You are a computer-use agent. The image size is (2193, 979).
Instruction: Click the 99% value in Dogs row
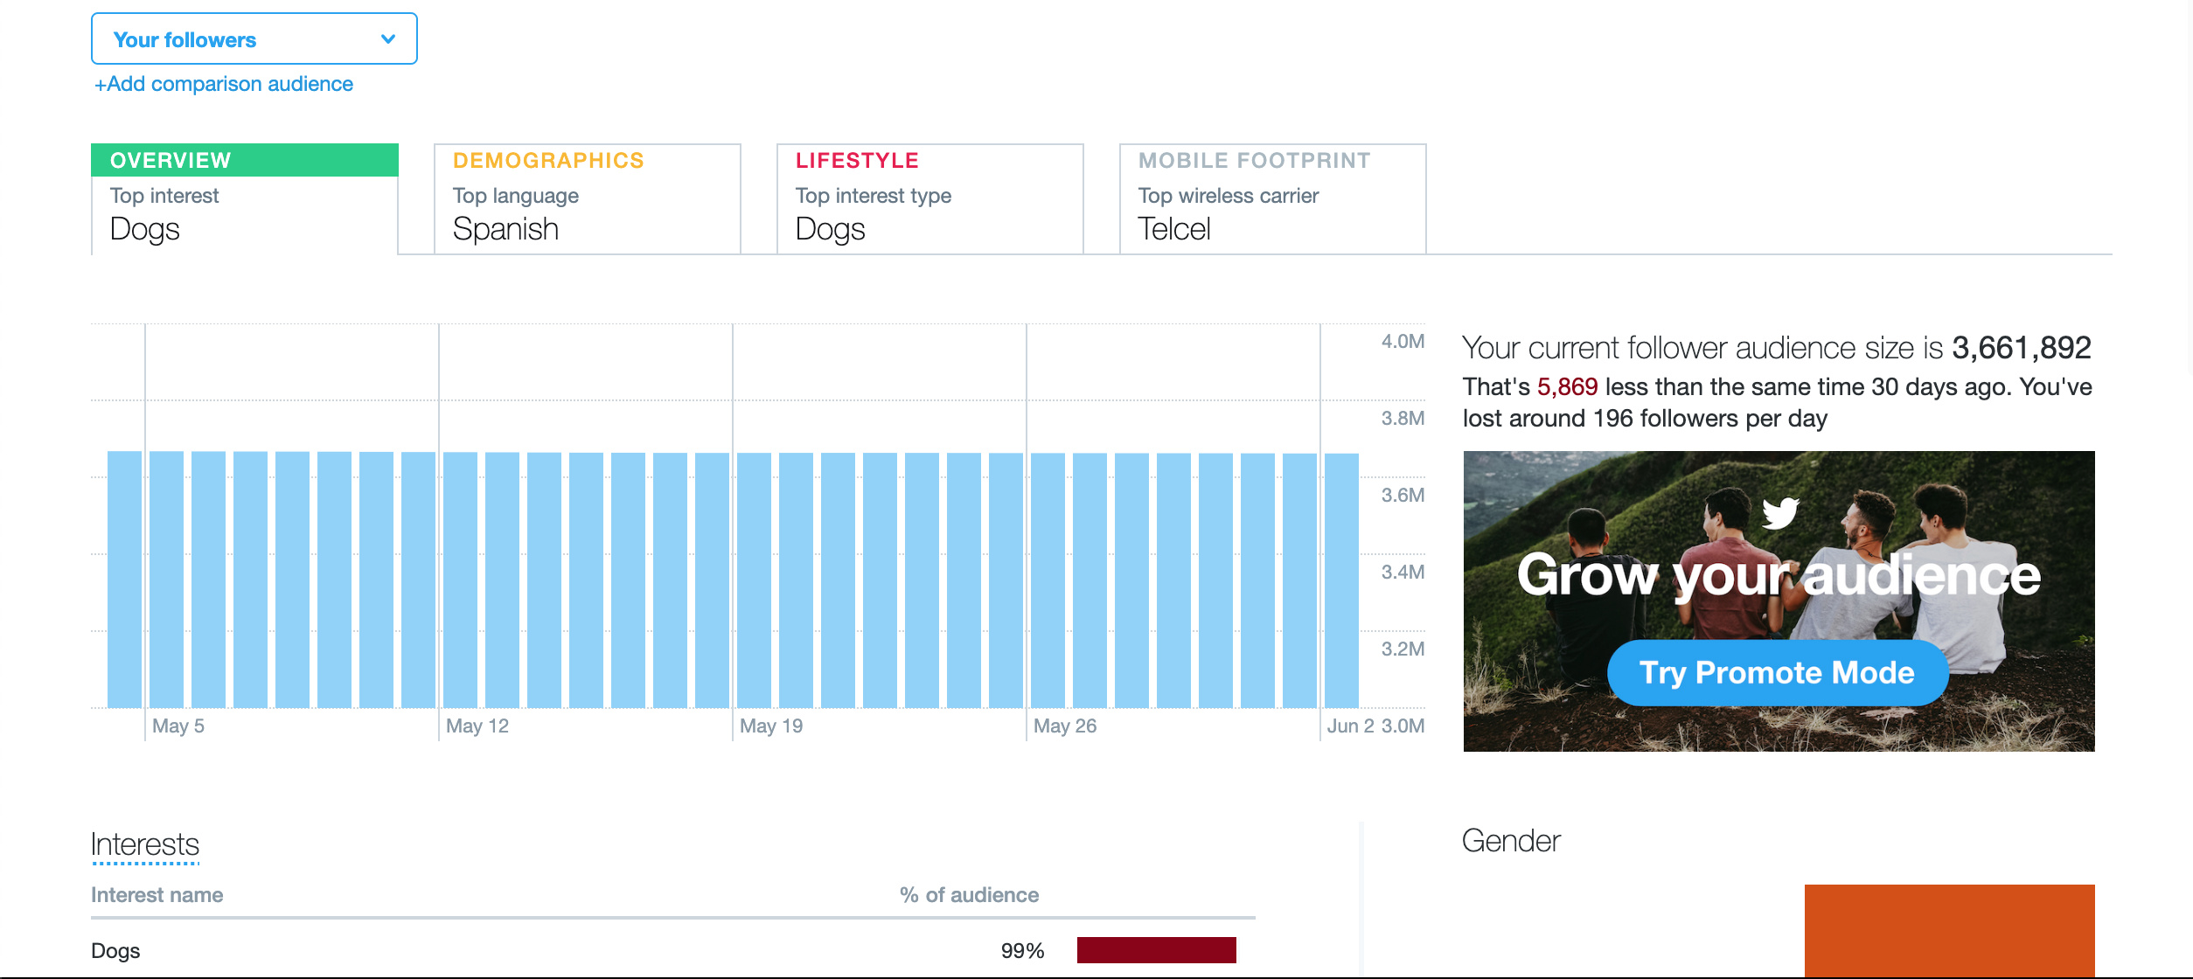(1022, 951)
